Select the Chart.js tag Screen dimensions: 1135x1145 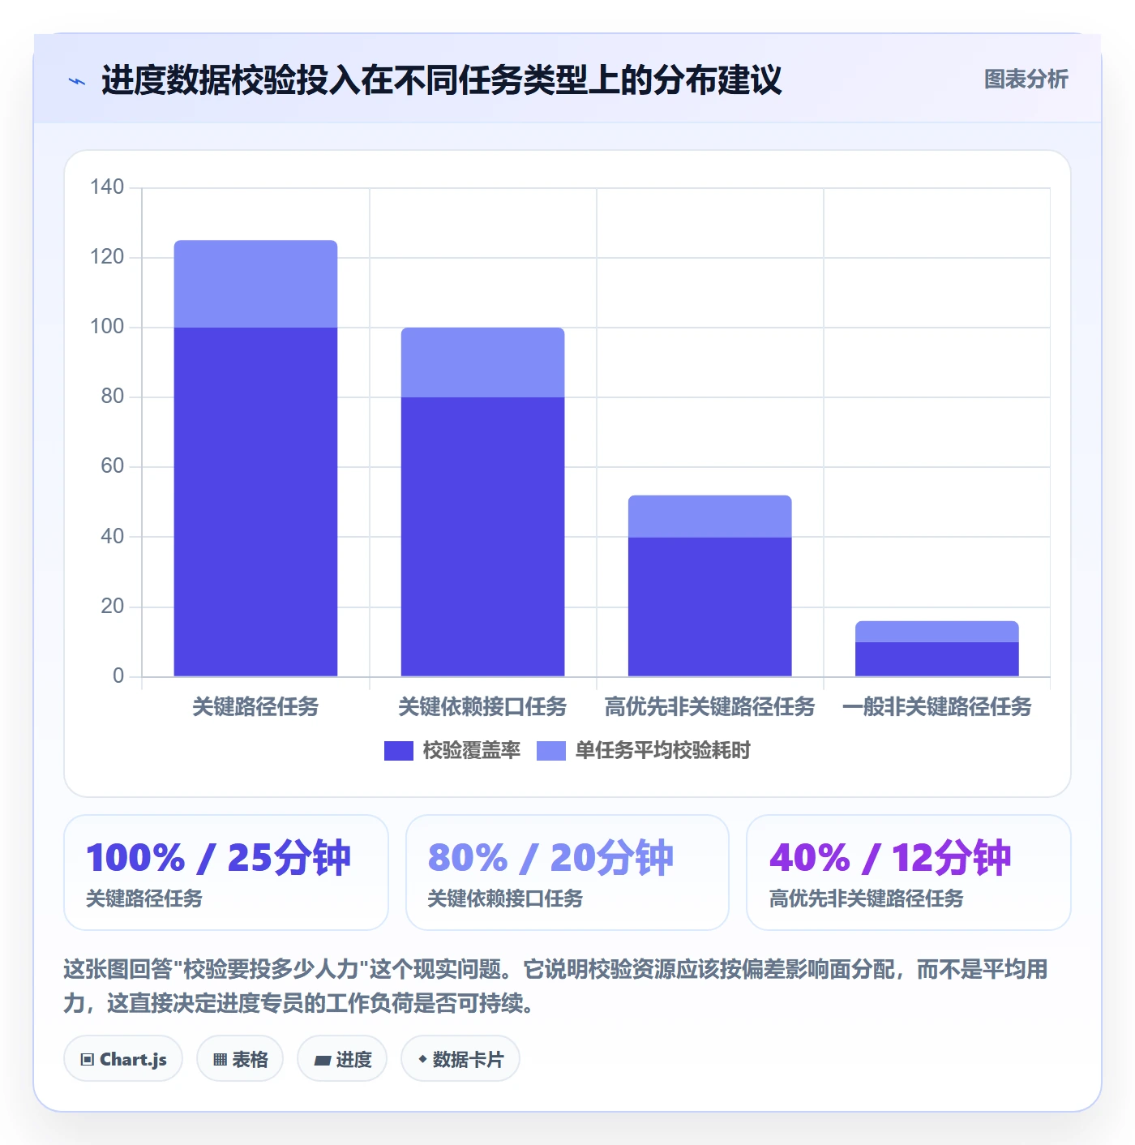[123, 1059]
